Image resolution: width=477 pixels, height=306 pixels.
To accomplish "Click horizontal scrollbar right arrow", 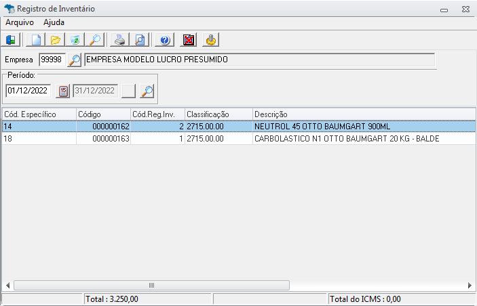I will click(470, 286).
